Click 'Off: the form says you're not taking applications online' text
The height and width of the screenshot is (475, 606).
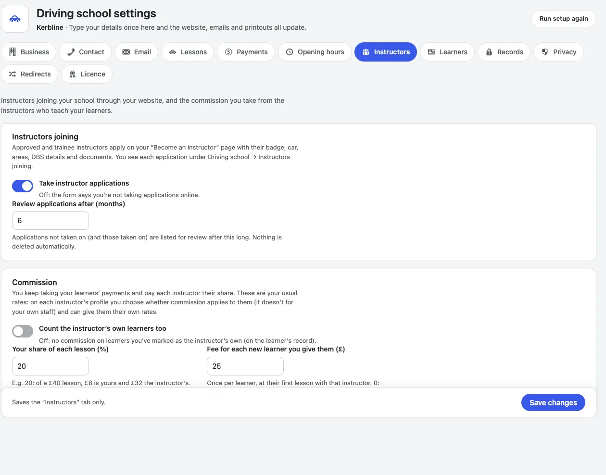point(119,195)
